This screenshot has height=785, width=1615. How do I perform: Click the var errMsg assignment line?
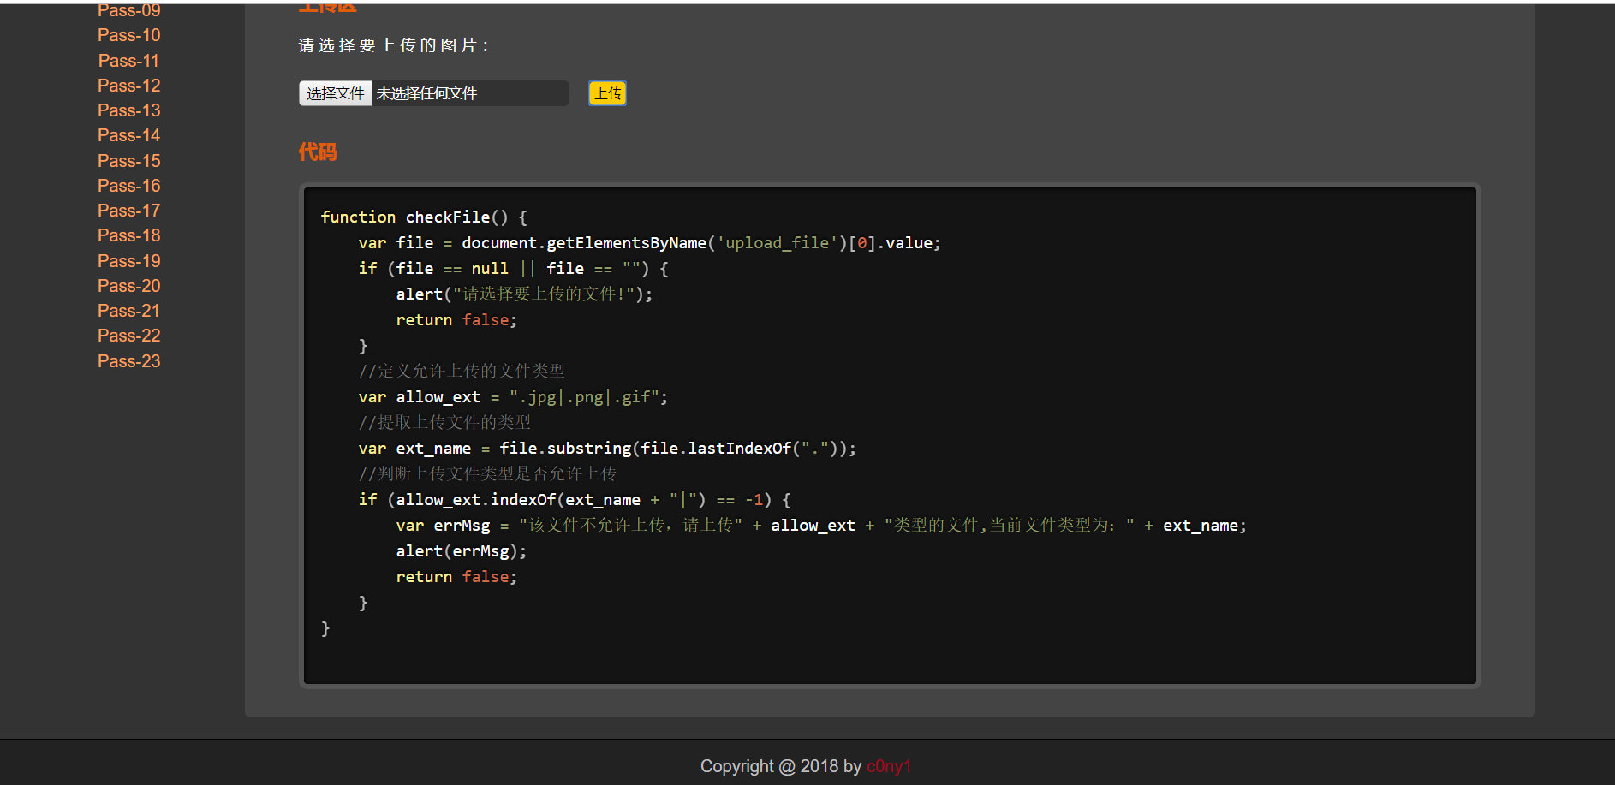821,526
